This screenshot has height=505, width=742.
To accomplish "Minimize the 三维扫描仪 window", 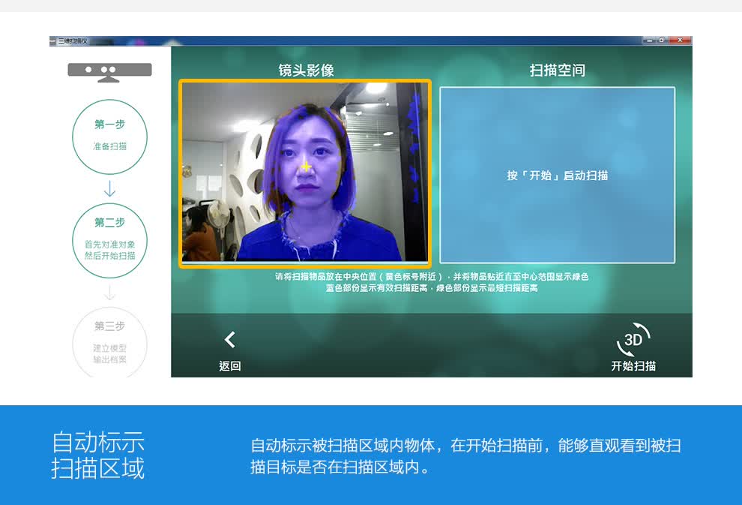I will [x=649, y=40].
